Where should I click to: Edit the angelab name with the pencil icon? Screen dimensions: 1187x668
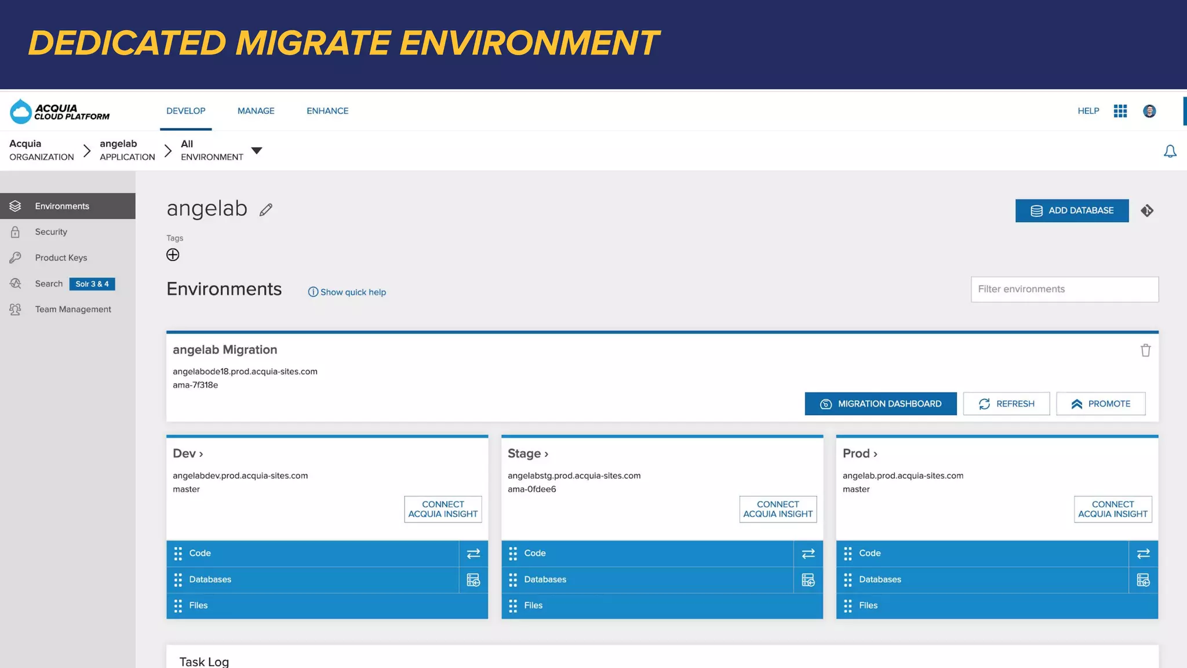(x=266, y=210)
